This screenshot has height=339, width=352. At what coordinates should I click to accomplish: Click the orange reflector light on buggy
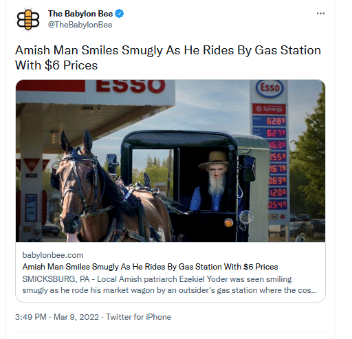click(228, 223)
